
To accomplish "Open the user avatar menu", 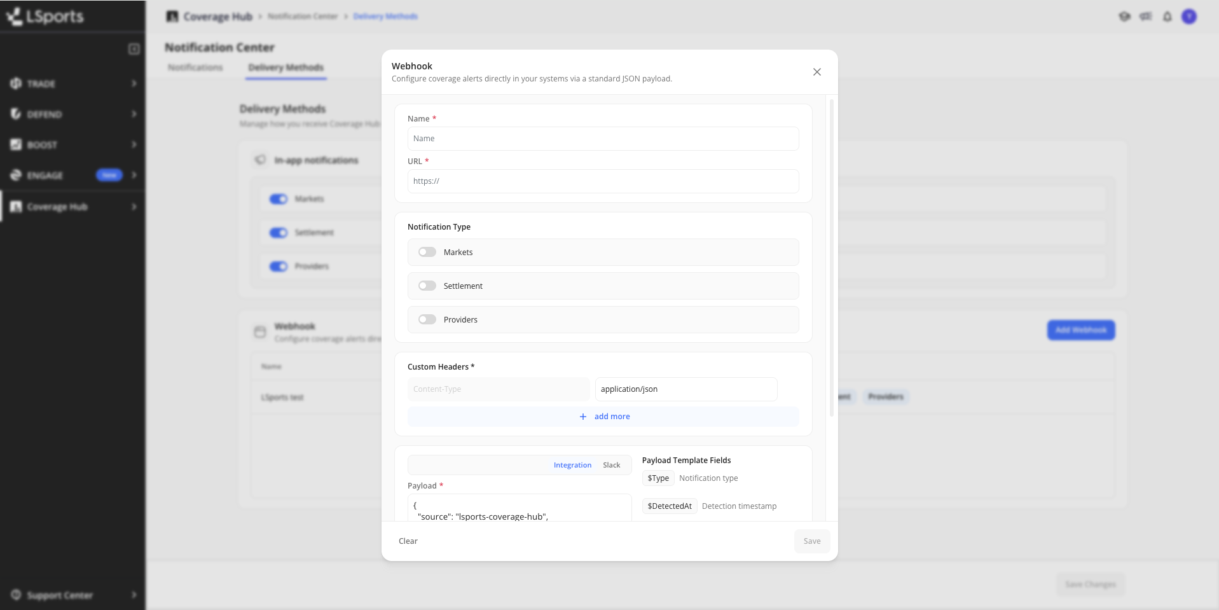I will 1189,17.
